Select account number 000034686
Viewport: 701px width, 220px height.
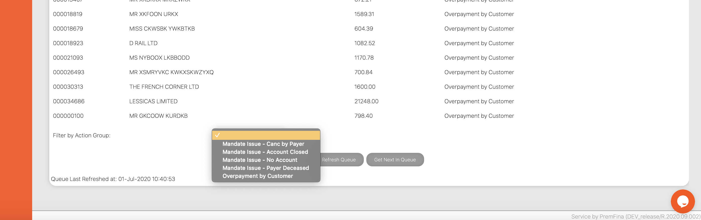click(69, 101)
